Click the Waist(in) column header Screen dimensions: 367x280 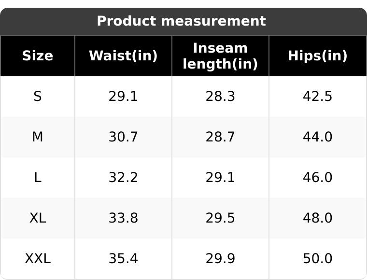(x=123, y=56)
